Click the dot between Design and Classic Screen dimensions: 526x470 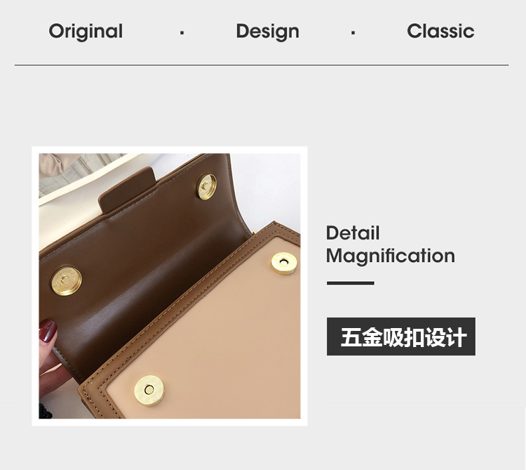353,33
